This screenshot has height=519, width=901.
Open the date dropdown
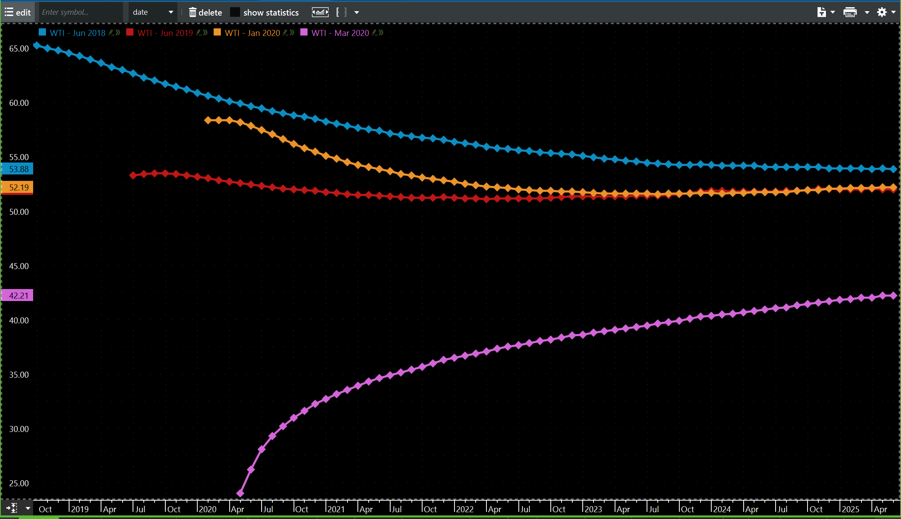point(153,12)
